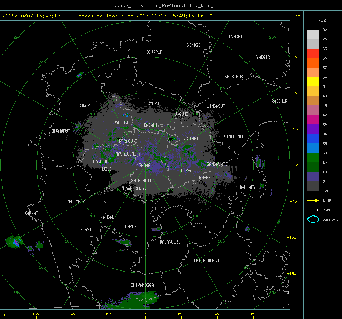Select the YELLAPUR city label
Screen dimensions: 342x319
(76, 202)
